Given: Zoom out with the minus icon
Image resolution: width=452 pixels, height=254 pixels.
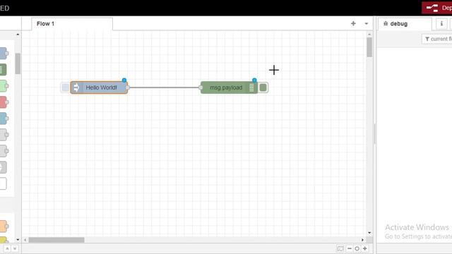Looking at the screenshot, I should tap(350, 248).
